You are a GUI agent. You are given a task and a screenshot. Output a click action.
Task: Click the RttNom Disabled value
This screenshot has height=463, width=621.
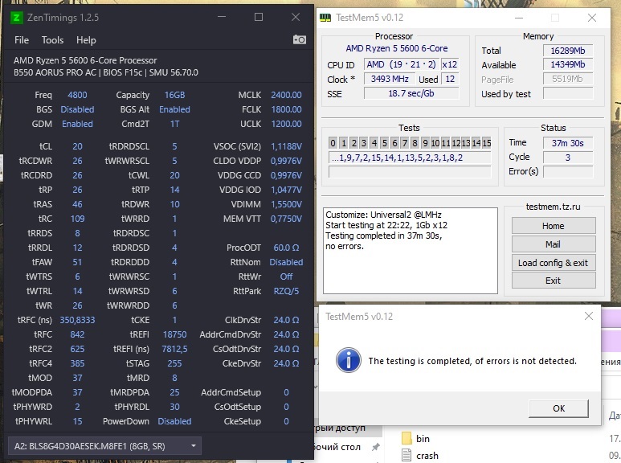pos(286,262)
